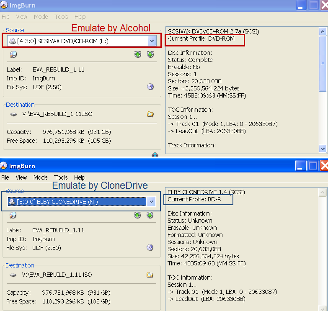Click 'Current Profile: DVD-ROM' text
The height and width of the screenshot is (311, 328).
point(201,39)
